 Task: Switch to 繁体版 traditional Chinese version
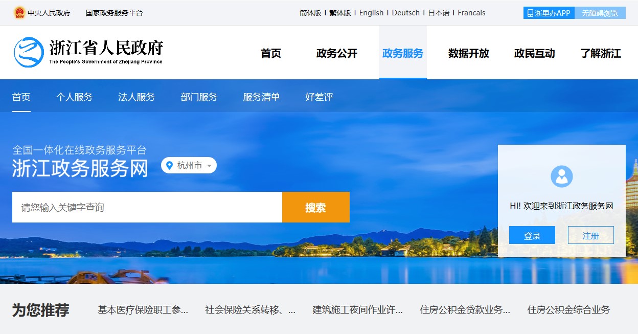tap(340, 12)
